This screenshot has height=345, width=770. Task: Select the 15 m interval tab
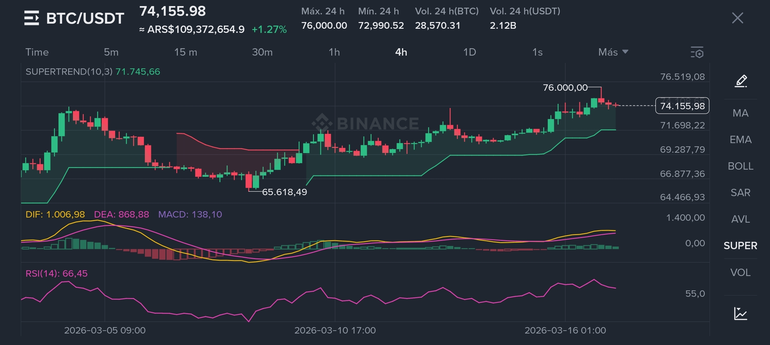(185, 52)
